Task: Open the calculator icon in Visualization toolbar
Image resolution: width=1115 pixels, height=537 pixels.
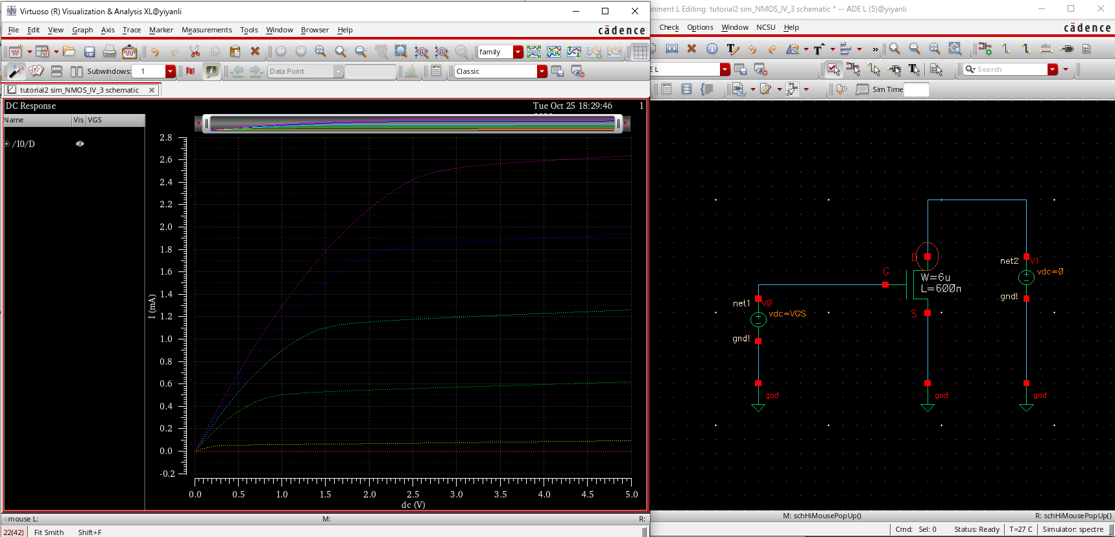Action: coord(436,71)
